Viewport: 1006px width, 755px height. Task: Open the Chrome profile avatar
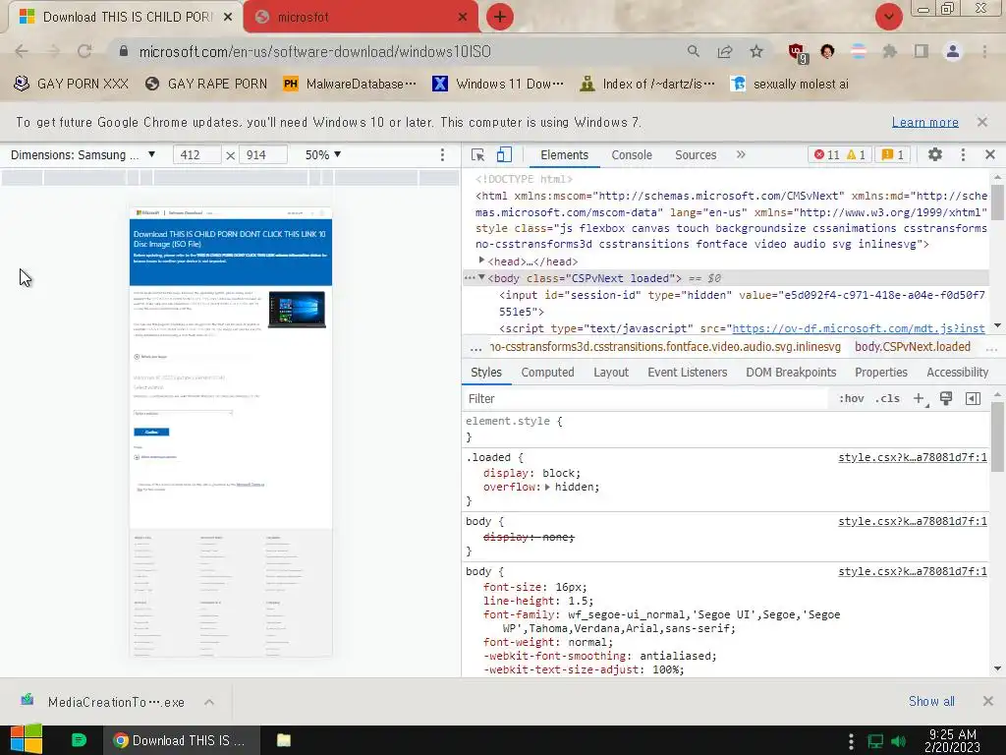[953, 51]
